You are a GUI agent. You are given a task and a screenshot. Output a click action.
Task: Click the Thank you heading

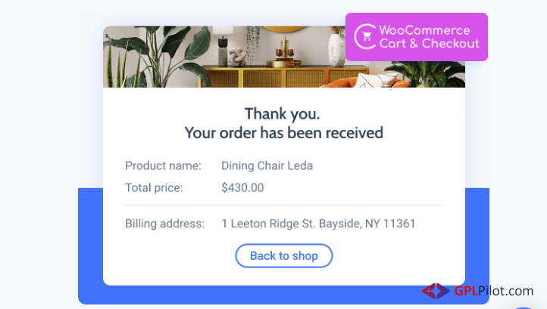tap(283, 114)
